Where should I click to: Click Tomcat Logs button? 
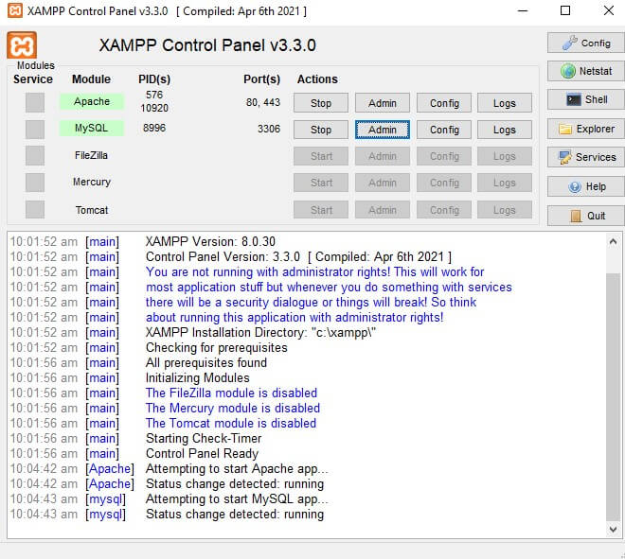(505, 210)
